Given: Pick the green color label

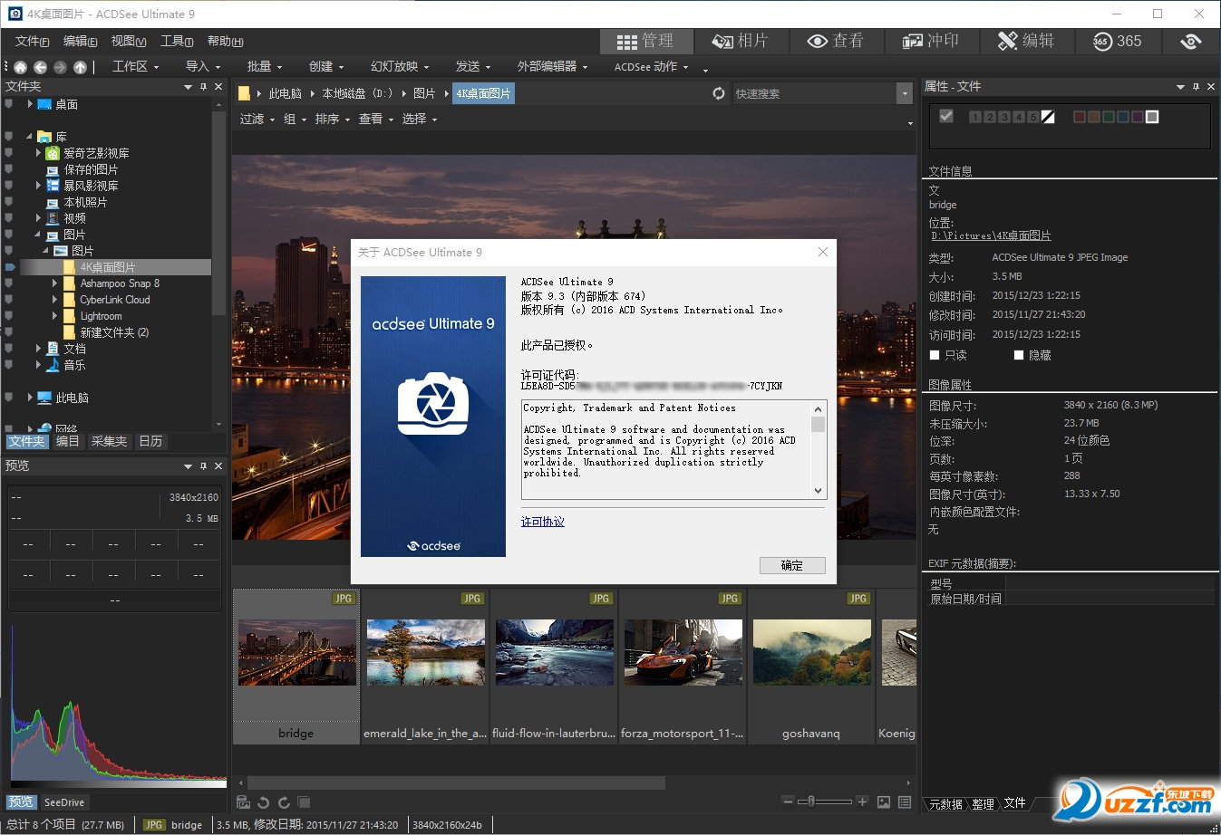Looking at the screenshot, I should [1109, 117].
